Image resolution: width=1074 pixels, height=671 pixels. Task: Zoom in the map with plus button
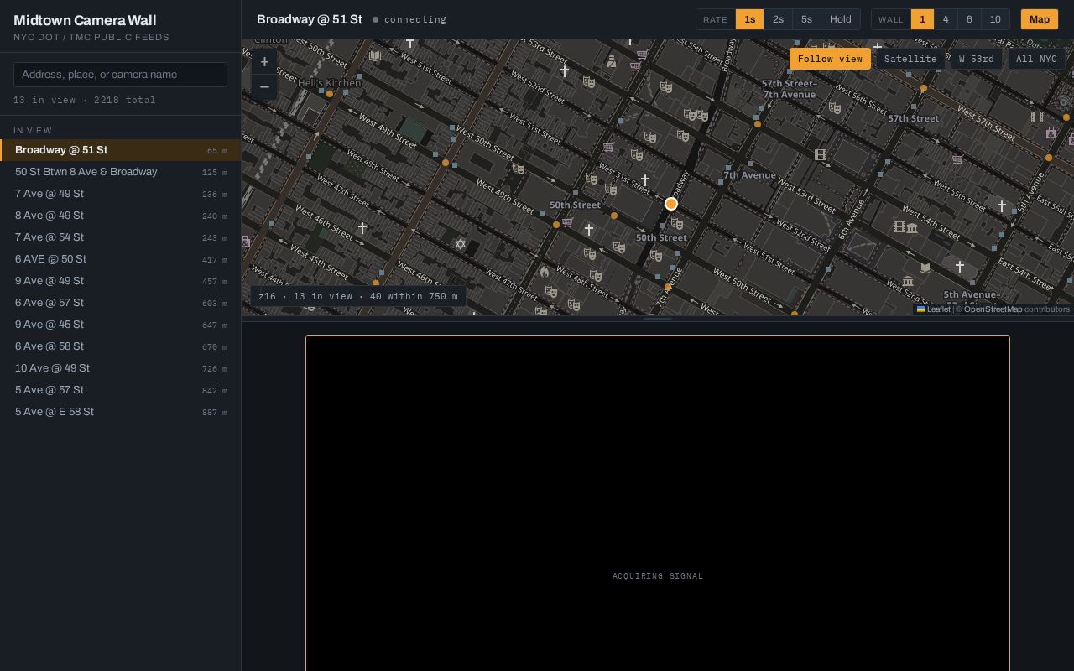click(264, 62)
